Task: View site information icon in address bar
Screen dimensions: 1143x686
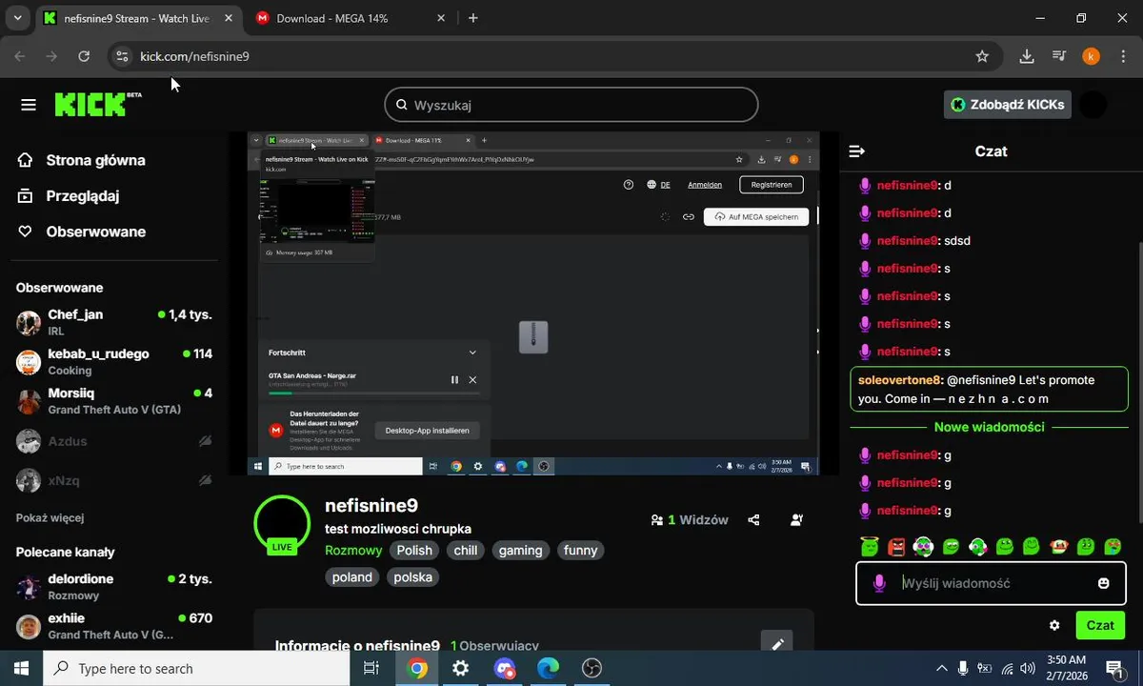Action: coord(121,56)
